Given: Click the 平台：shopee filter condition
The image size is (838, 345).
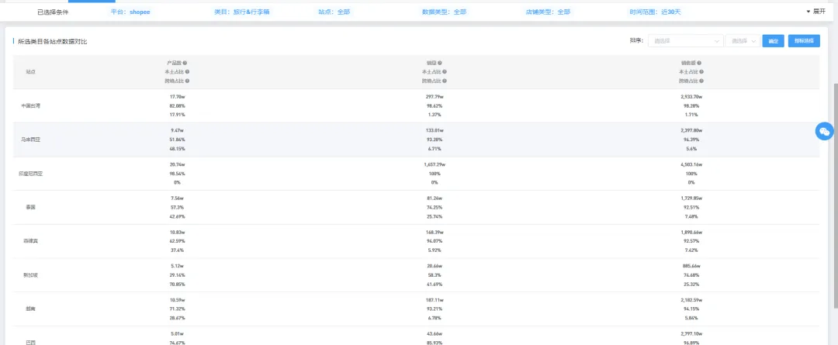Looking at the screenshot, I should (x=130, y=12).
